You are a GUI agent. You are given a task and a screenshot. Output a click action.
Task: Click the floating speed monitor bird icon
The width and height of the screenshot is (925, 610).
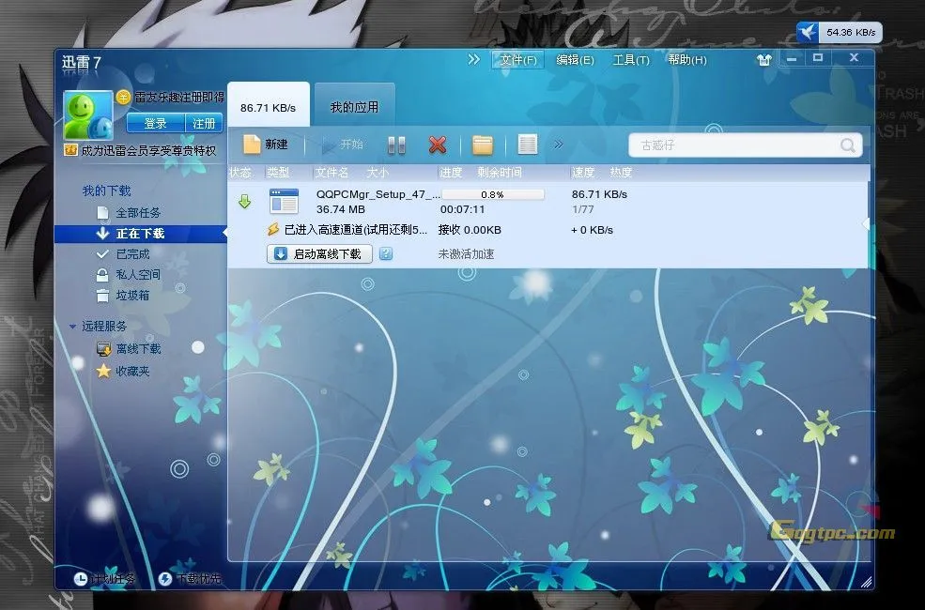point(808,33)
